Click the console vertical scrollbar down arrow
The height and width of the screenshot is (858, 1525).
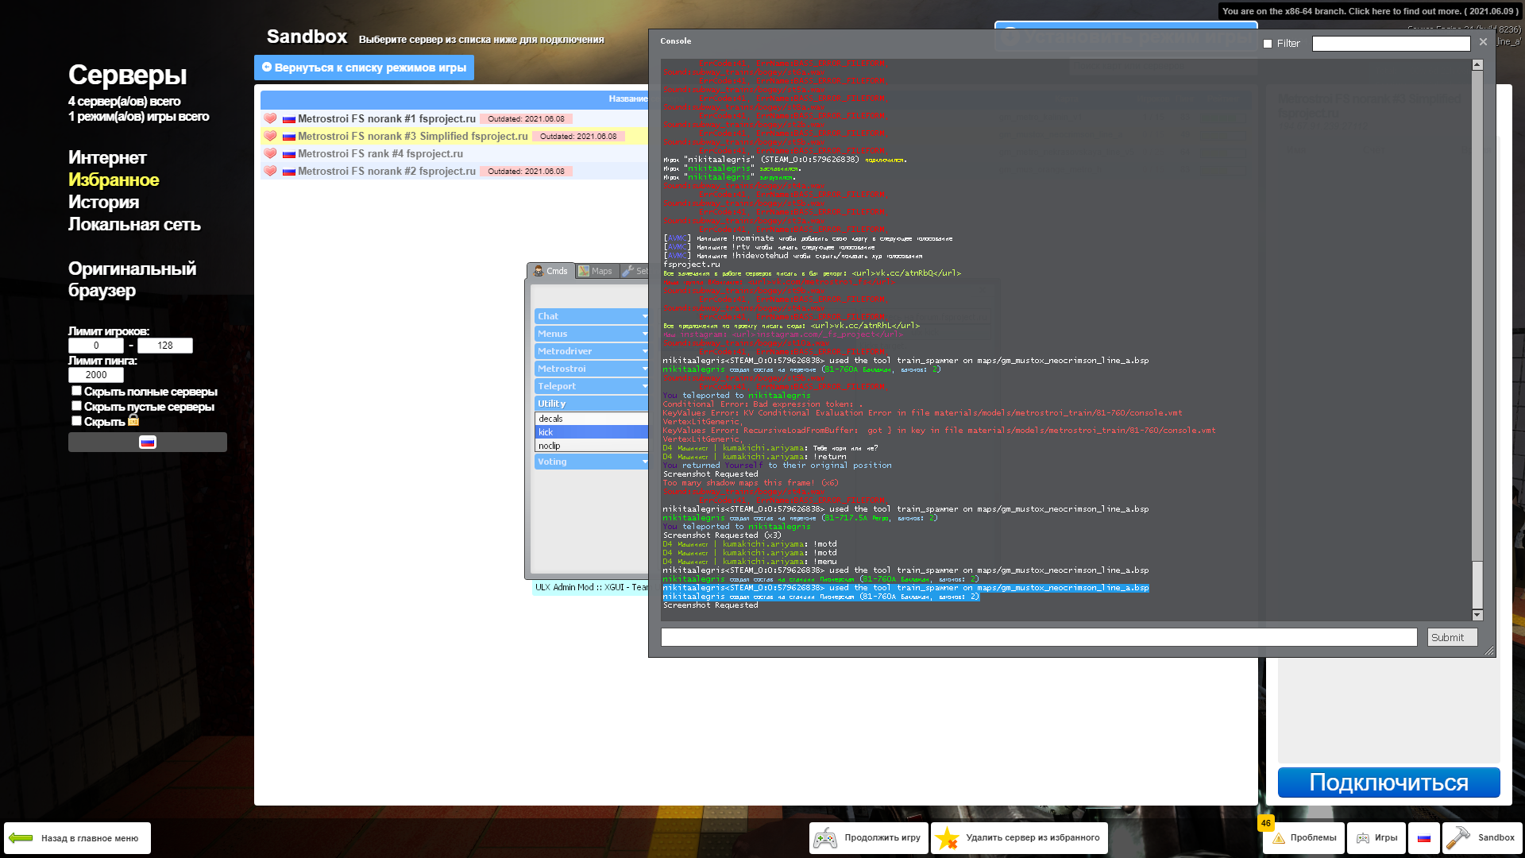(x=1477, y=615)
